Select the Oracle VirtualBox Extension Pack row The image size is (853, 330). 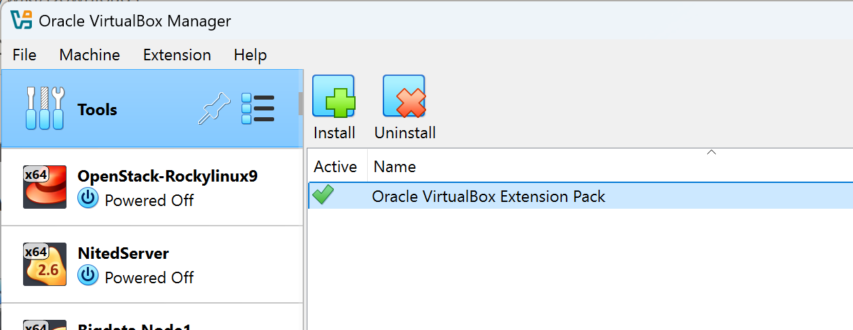pos(580,196)
